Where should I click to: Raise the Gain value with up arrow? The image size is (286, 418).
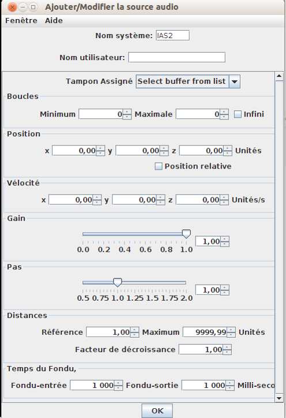(x=225, y=239)
